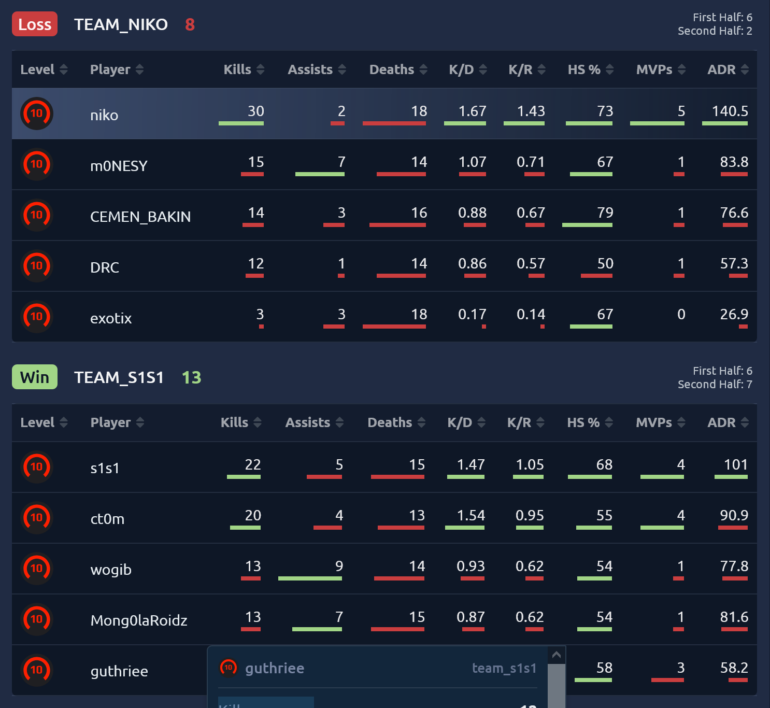770x708 pixels.
Task: Click wogib's level 10 badge
Action: [x=37, y=569]
